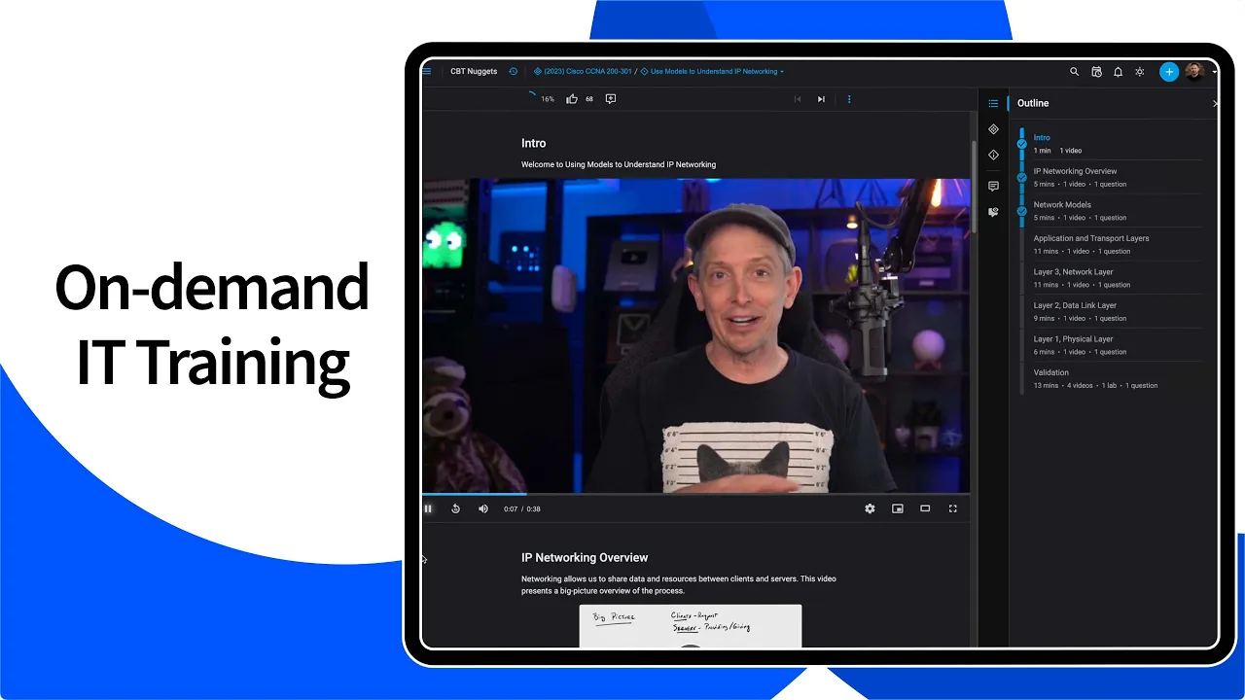Open the notifications bell
Screen dimensions: 1245x700
[1118, 72]
